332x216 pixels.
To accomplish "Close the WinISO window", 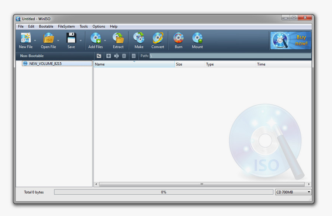I will (x=305, y=18).
